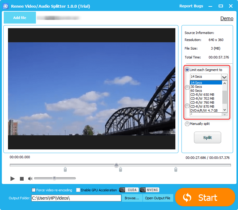Click the Split button
This screenshot has width=238, height=210.
[207, 138]
